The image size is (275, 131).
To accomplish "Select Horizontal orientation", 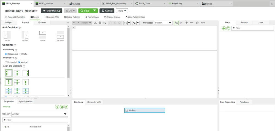I will tap(6, 62).
